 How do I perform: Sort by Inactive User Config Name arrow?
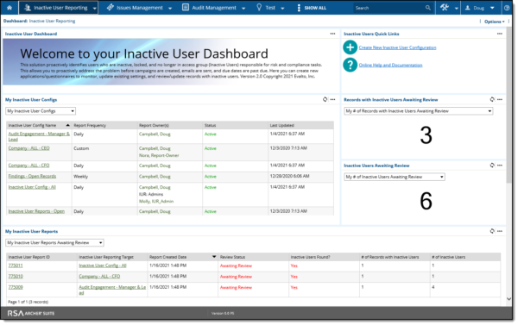[x=67, y=125]
